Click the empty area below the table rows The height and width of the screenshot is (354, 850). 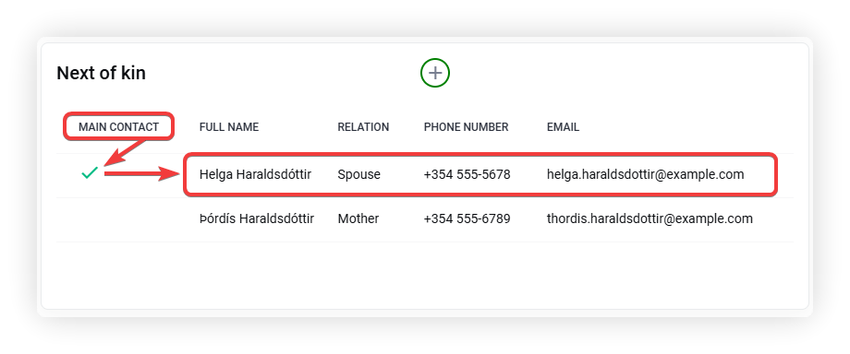424,275
